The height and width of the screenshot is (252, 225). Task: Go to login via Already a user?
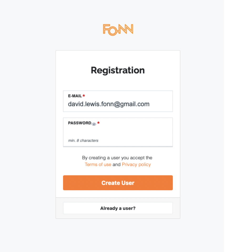click(118, 208)
